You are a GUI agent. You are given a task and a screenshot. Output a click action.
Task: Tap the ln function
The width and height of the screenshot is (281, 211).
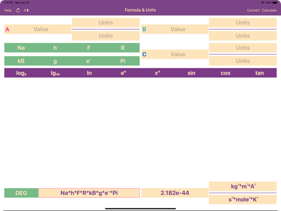coord(89,73)
